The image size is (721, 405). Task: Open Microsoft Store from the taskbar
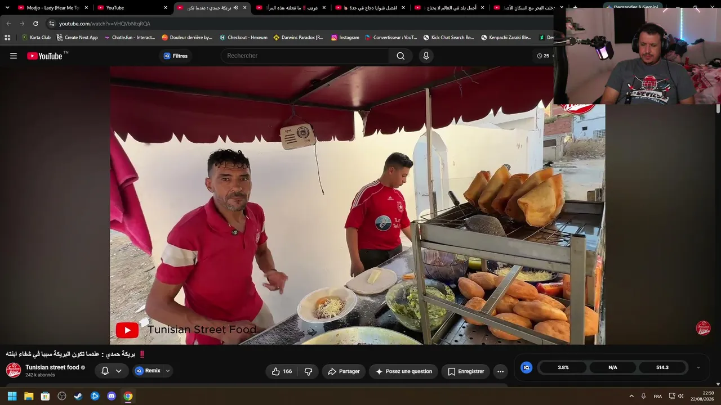tap(45, 396)
